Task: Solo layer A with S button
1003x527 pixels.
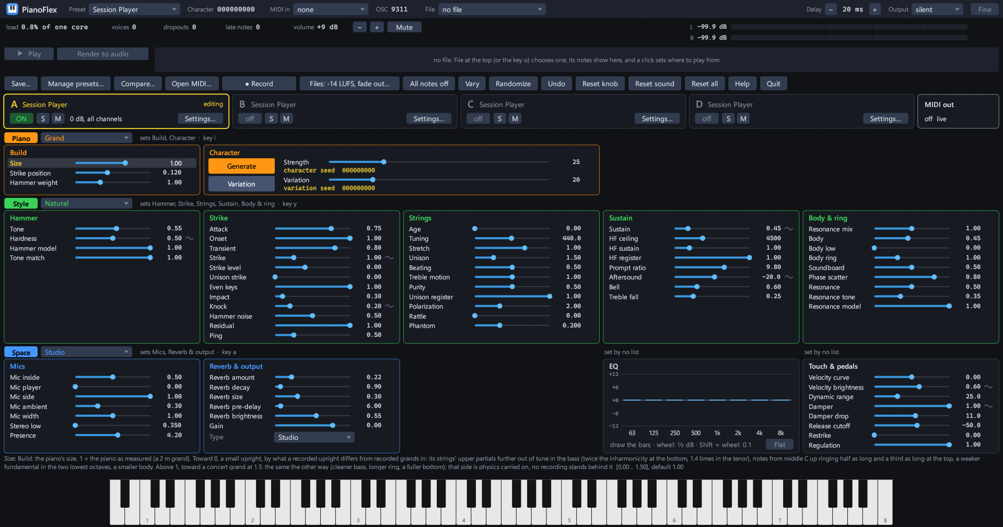Action: [x=43, y=119]
